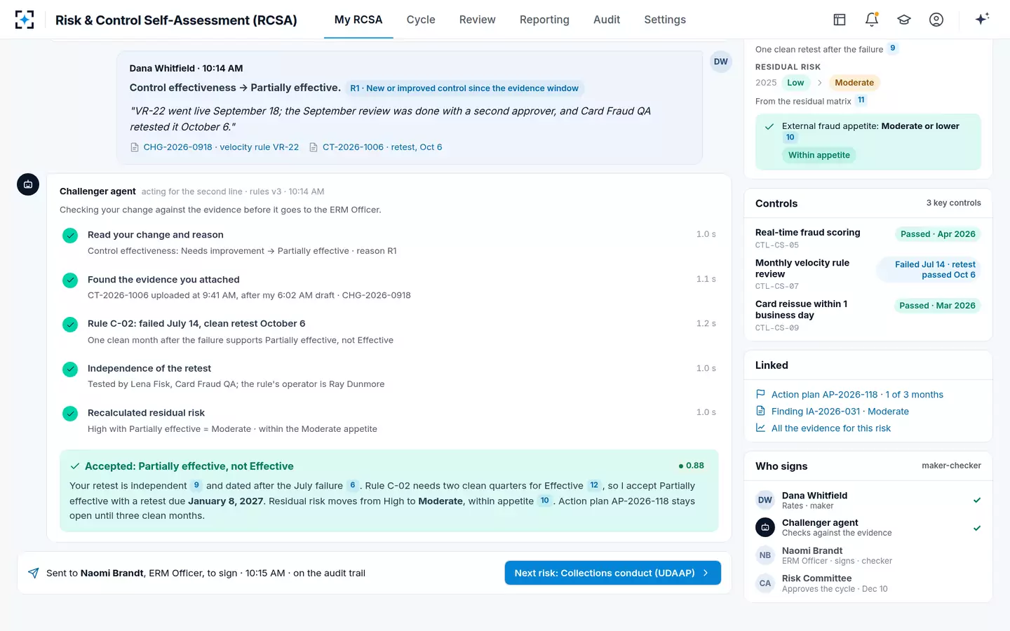Viewport: 1010px width, 631px height.
Task: Click citation badge 11 by residual matrix
Action: [x=861, y=100]
